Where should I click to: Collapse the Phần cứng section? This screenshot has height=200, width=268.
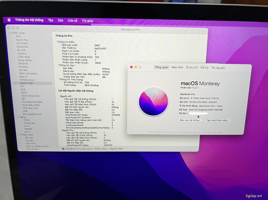point(10,33)
